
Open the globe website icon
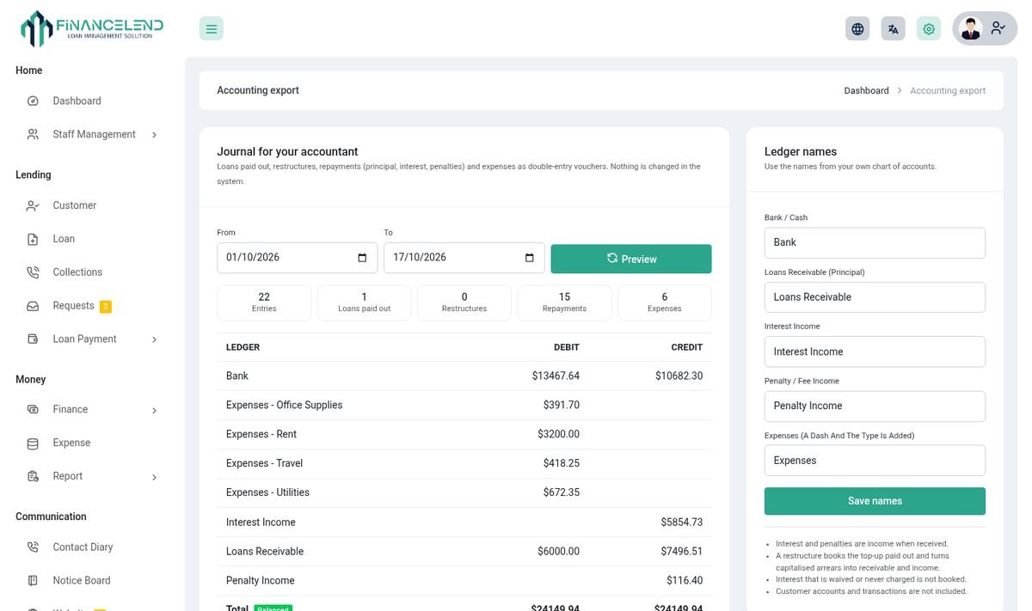[x=857, y=28]
